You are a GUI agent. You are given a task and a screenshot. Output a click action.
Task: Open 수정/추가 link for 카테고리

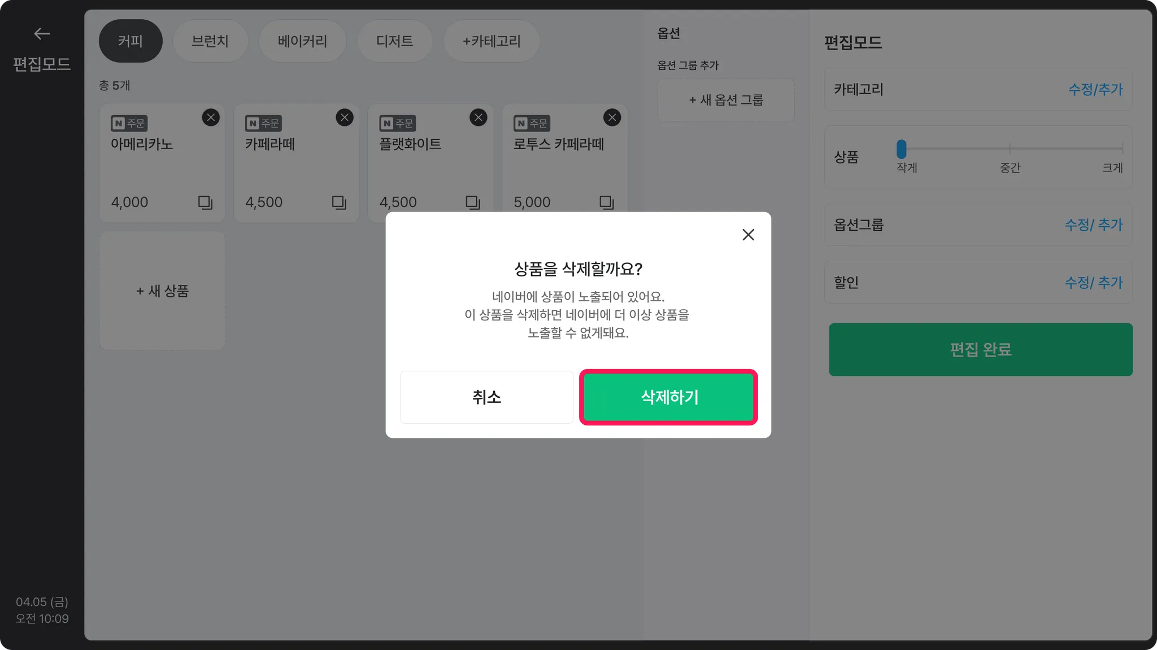click(1095, 89)
